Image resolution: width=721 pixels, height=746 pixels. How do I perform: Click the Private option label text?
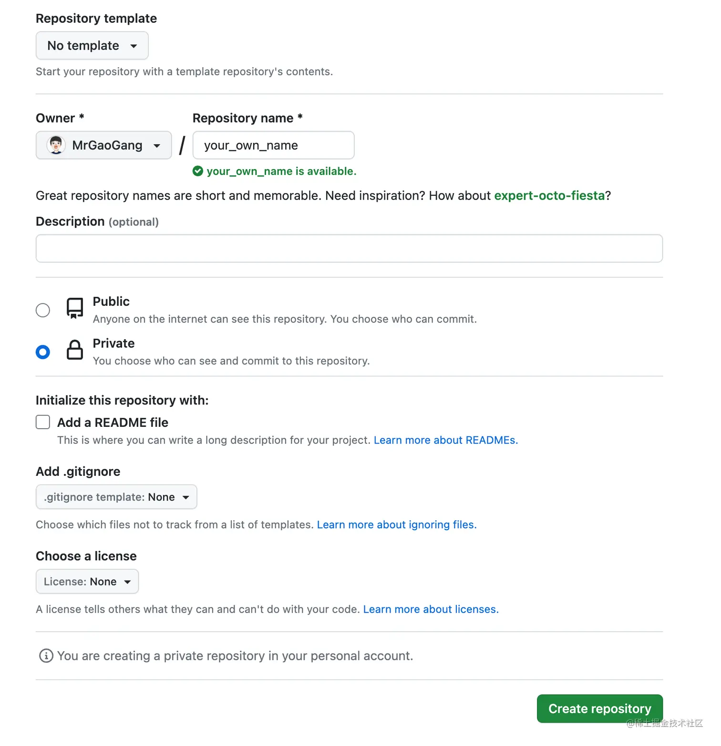pyautogui.click(x=113, y=343)
